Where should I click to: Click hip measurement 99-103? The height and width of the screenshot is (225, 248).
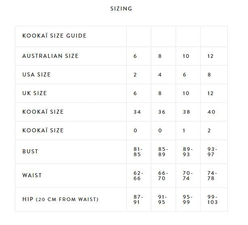(x=212, y=199)
